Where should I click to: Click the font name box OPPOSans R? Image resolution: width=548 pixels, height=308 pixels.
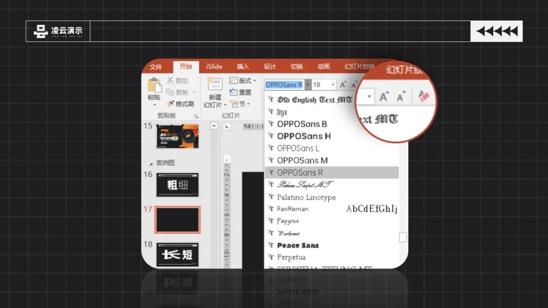click(x=284, y=85)
